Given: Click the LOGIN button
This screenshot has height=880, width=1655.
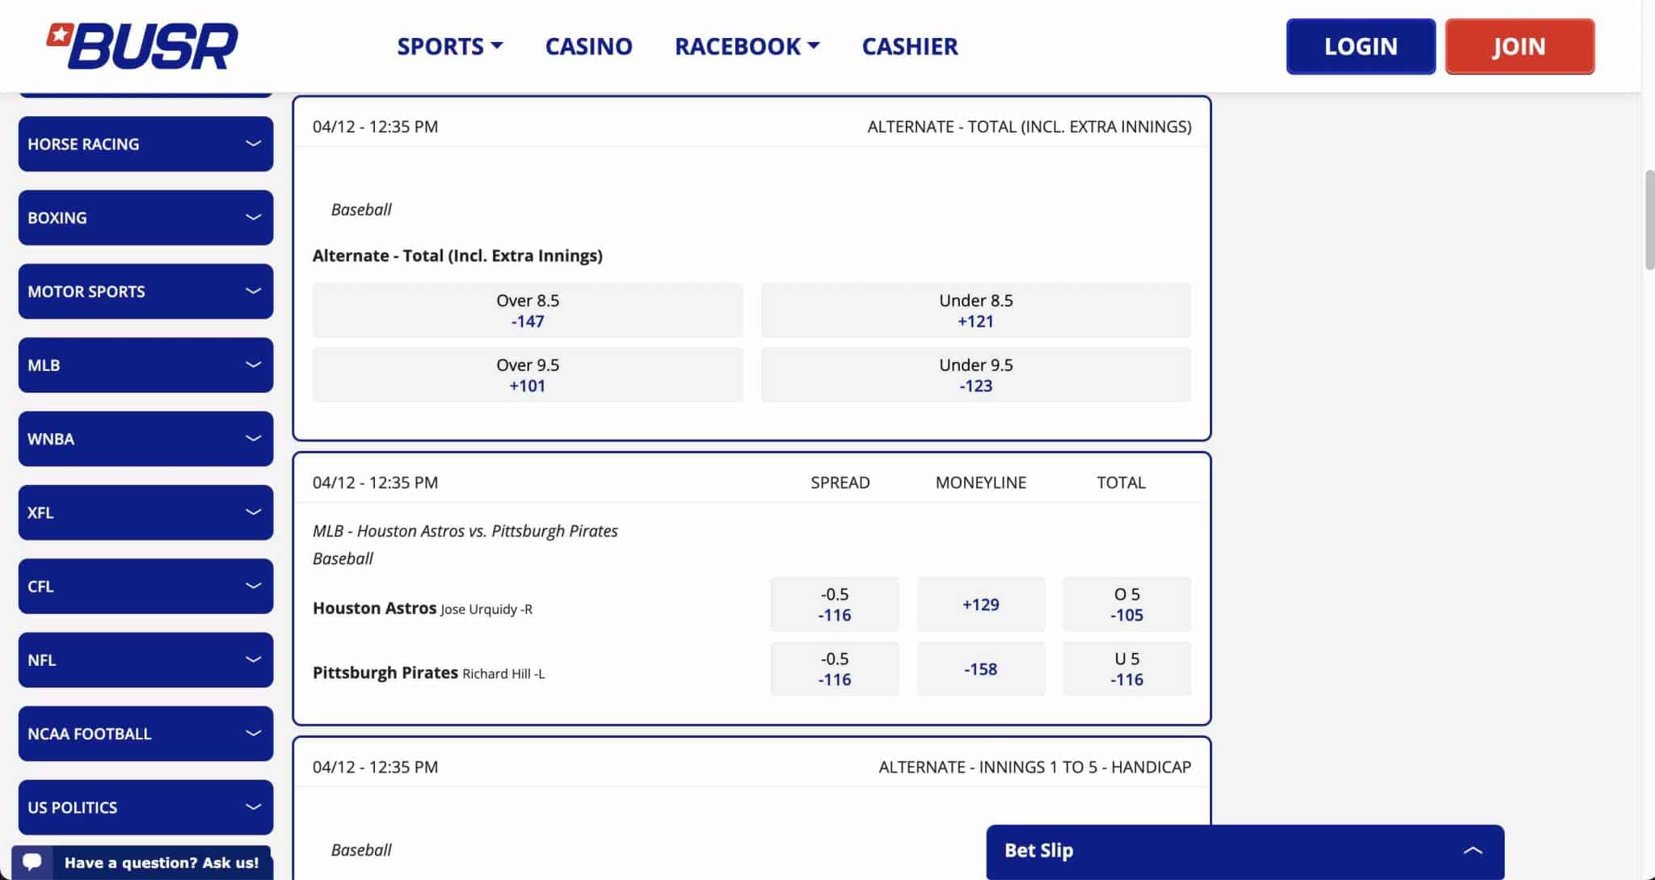Looking at the screenshot, I should click(1361, 47).
